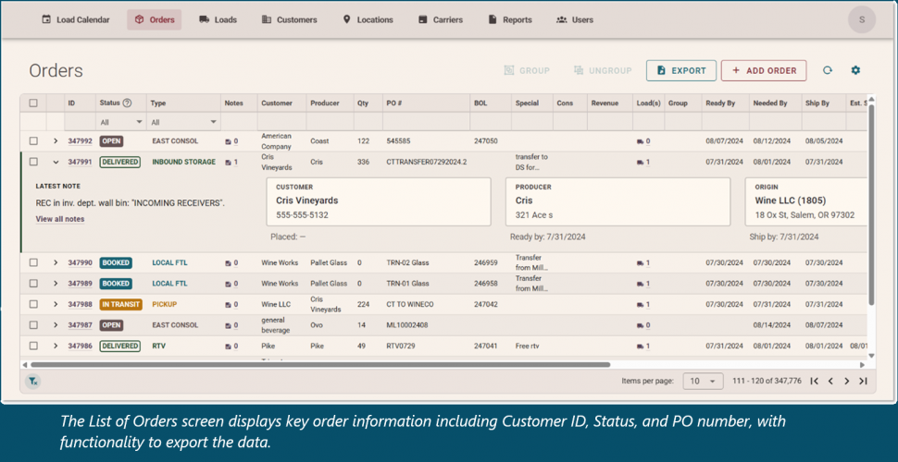The width and height of the screenshot is (898, 462).
Task: Expand order 347988 row details
Action: pyautogui.click(x=56, y=304)
